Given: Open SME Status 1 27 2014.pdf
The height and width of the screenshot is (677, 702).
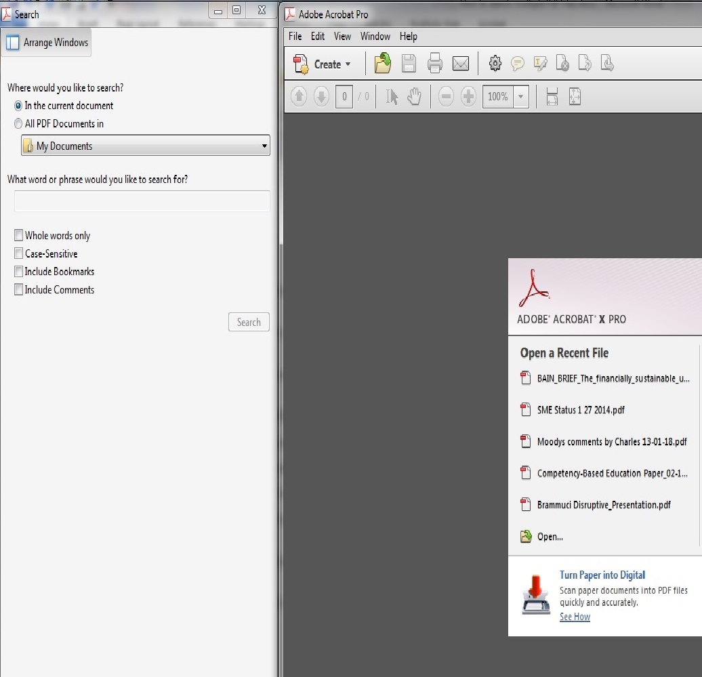Looking at the screenshot, I should pyautogui.click(x=581, y=410).
